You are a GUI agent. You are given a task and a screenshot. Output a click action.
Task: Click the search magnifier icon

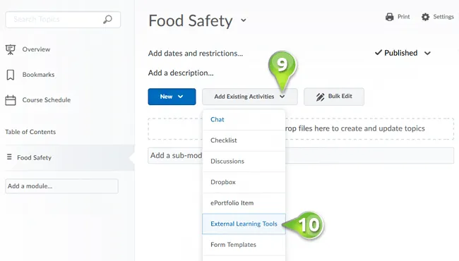coord(107,20)
